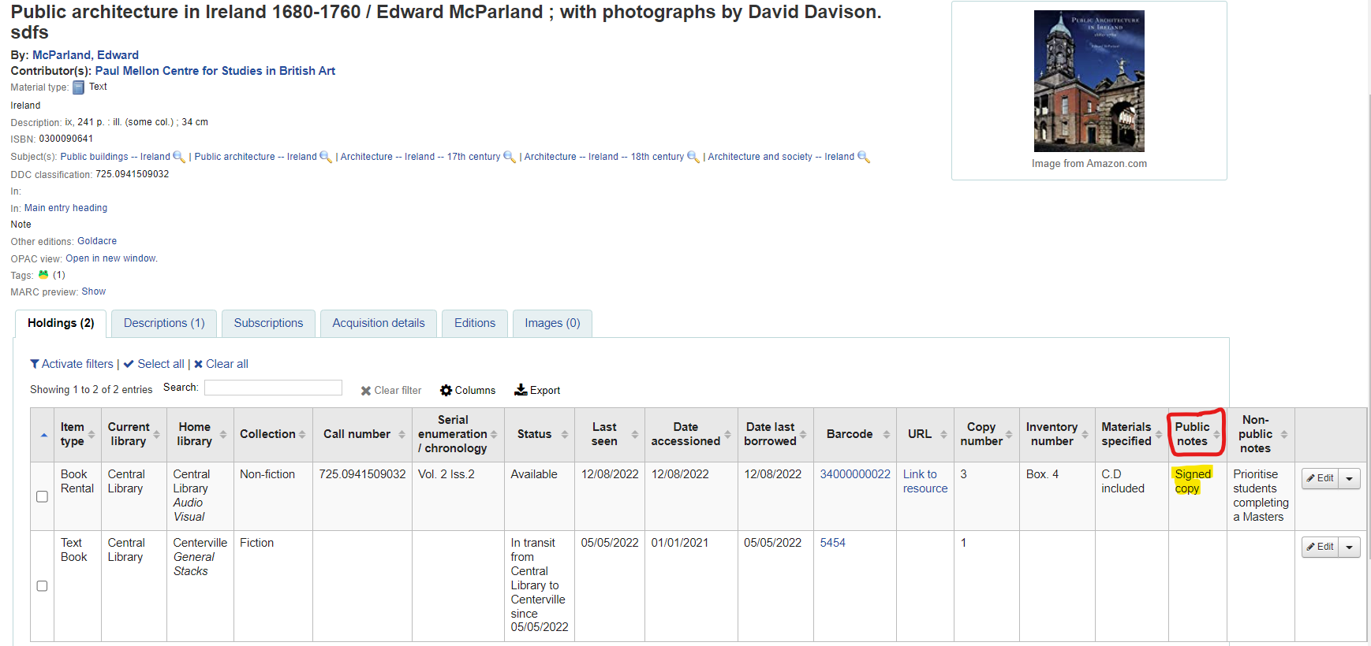Screen dimensions: 1371x646
Task: Sort holdings by Item type column arrows
Action: (x=92, y=434)
